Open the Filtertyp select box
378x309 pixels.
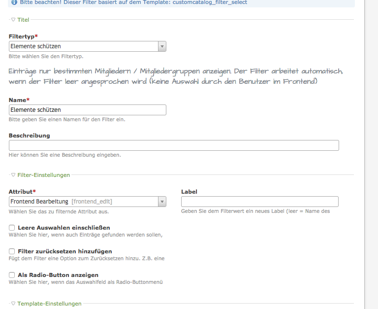click(84, 46)
